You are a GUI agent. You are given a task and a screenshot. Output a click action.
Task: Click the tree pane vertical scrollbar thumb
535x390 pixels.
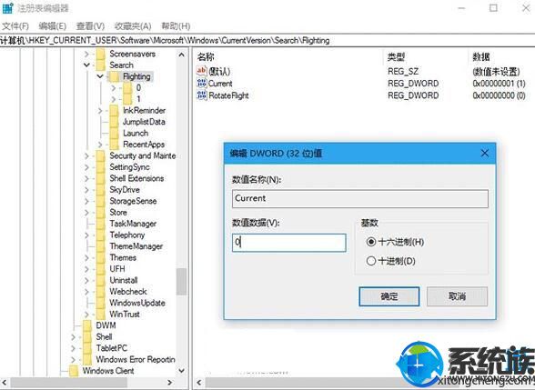click(181, 282)
